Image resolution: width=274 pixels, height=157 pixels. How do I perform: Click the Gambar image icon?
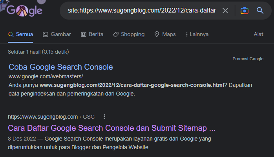point(46,34)
